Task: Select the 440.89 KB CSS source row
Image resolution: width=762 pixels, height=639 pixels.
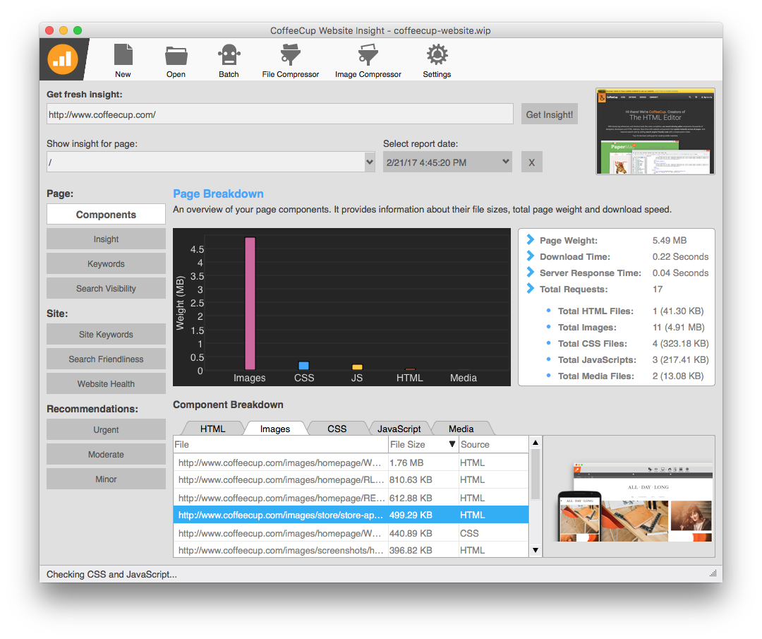Action: click(351, 533)
